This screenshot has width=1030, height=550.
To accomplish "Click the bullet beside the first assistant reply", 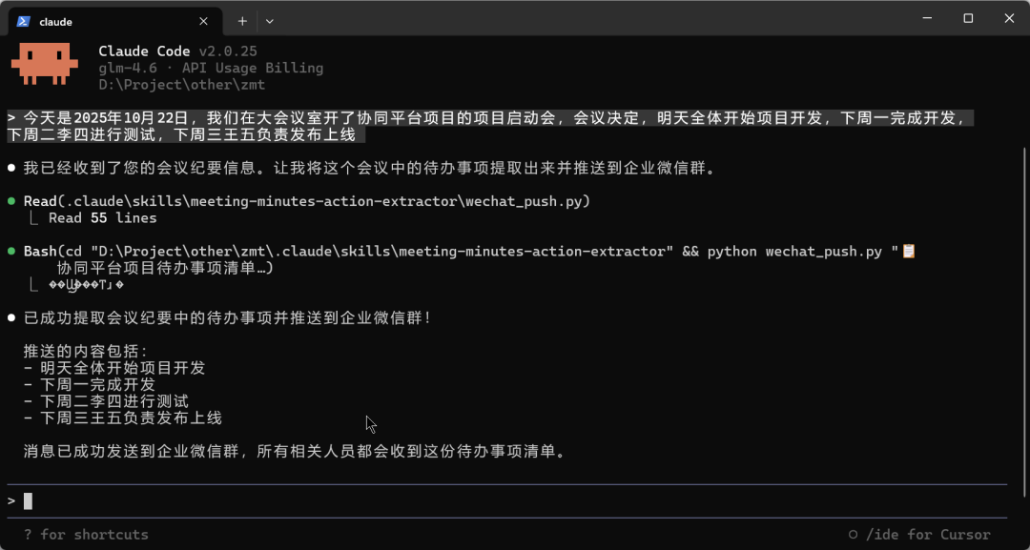I will click(12, 168).
